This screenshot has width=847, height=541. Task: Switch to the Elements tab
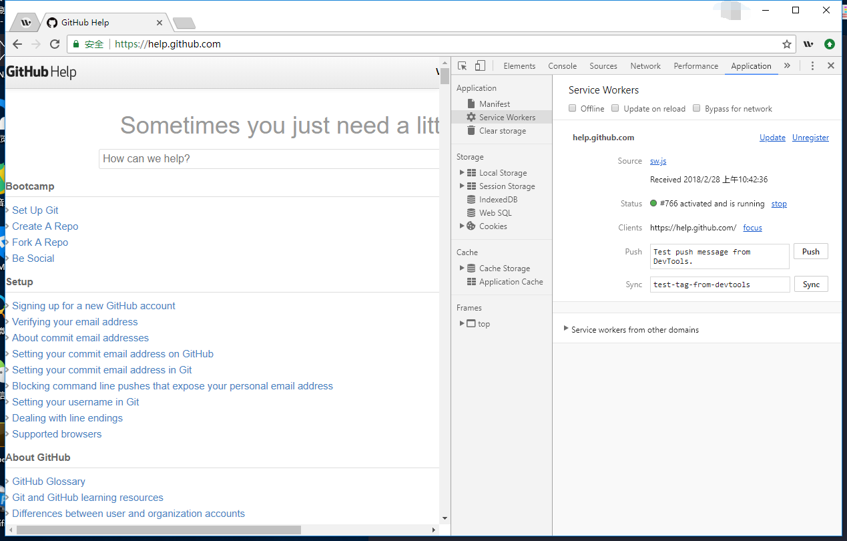pos(519,65)
